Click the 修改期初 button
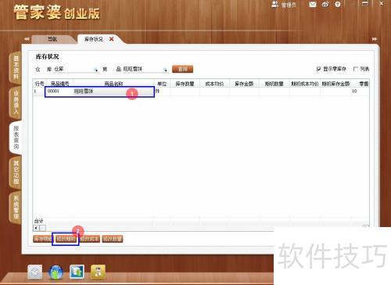 point(66,239)
